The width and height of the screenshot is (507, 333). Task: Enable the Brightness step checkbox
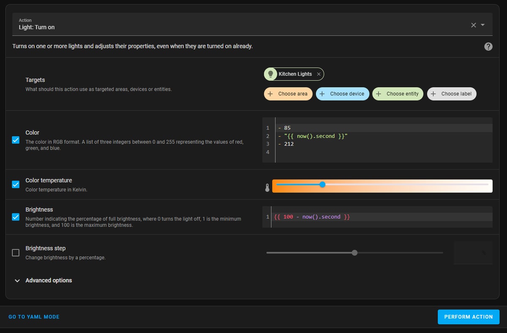click(x=16, y=253)
